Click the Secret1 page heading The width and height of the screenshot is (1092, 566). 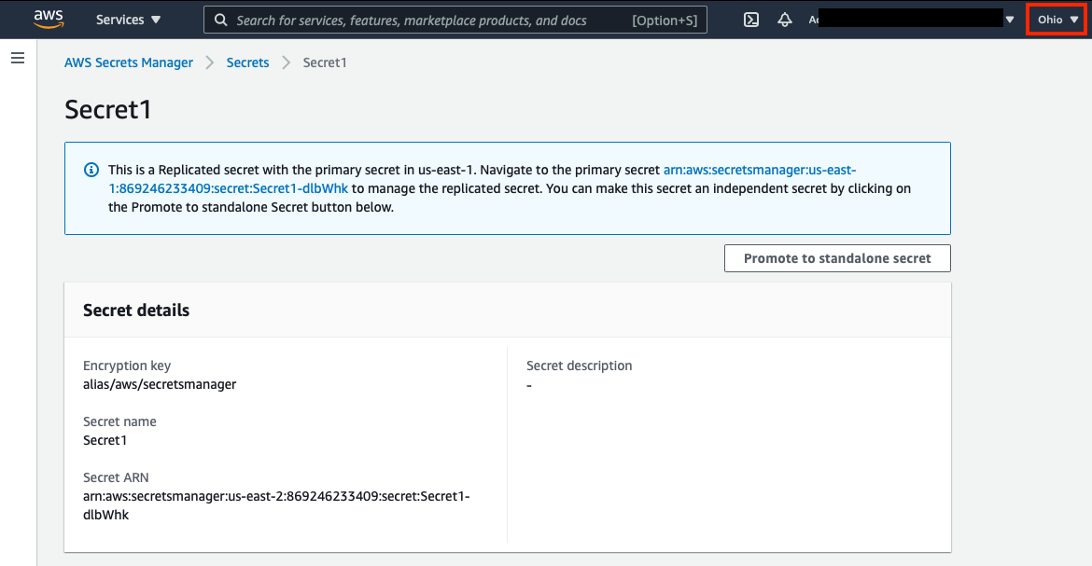108,109
